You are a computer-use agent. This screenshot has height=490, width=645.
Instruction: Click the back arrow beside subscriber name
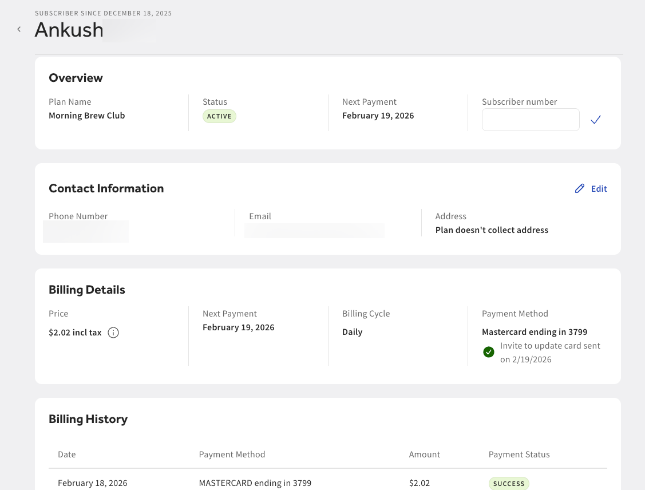(19, 29)
